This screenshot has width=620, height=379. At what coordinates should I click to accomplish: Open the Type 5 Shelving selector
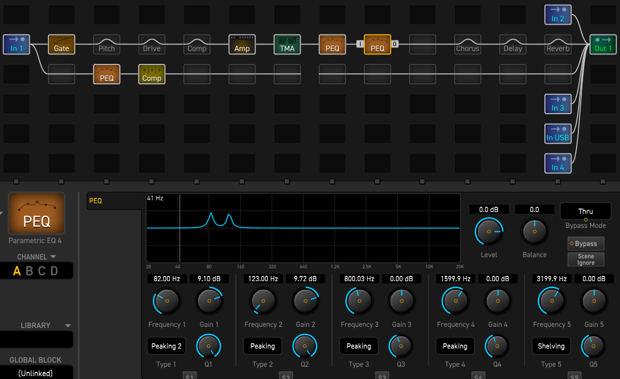tap(551, 346)
